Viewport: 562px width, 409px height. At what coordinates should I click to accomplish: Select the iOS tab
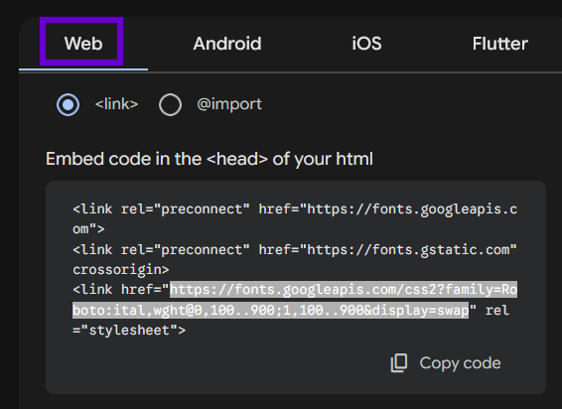(x=366, y=44)
